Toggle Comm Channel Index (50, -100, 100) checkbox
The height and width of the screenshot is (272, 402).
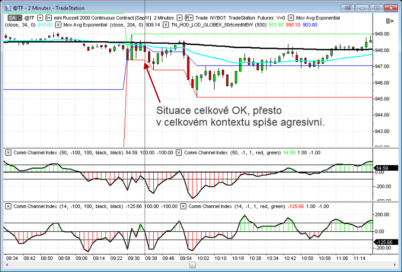[x=8, y=153]
